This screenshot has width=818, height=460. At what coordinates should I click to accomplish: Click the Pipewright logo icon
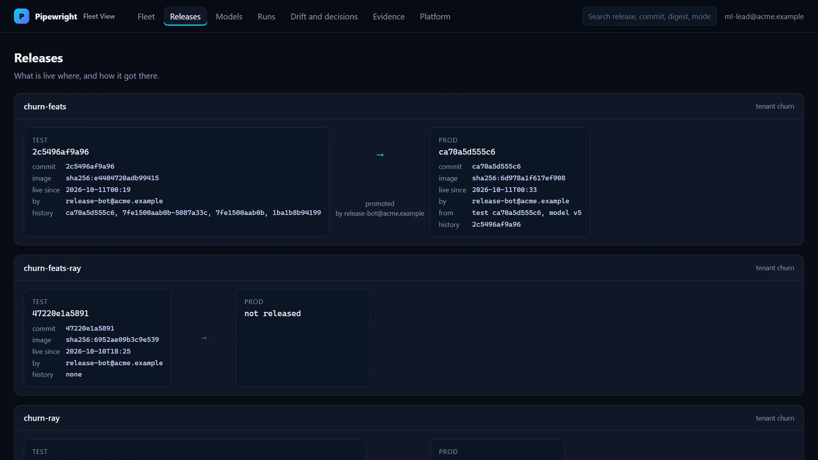point(21,16)
